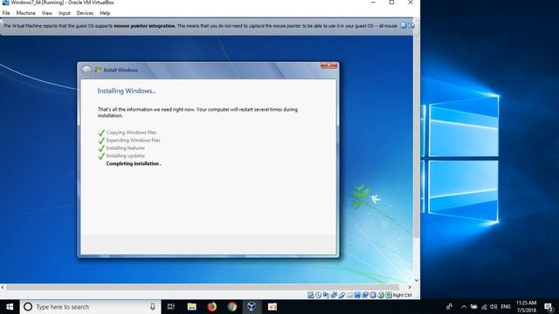559x314 pixels.
Task: Open the network adapter indicator
Action: [x=334, y=295]
